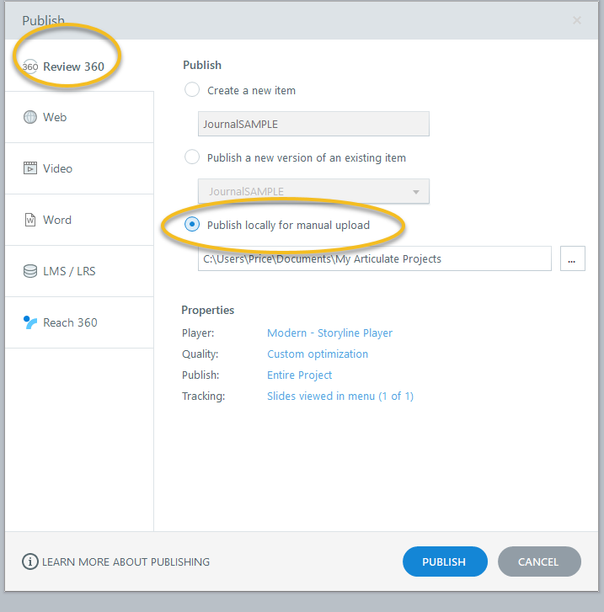Click the new item title text field
The image size is (604, 612).
pos(313,124)
